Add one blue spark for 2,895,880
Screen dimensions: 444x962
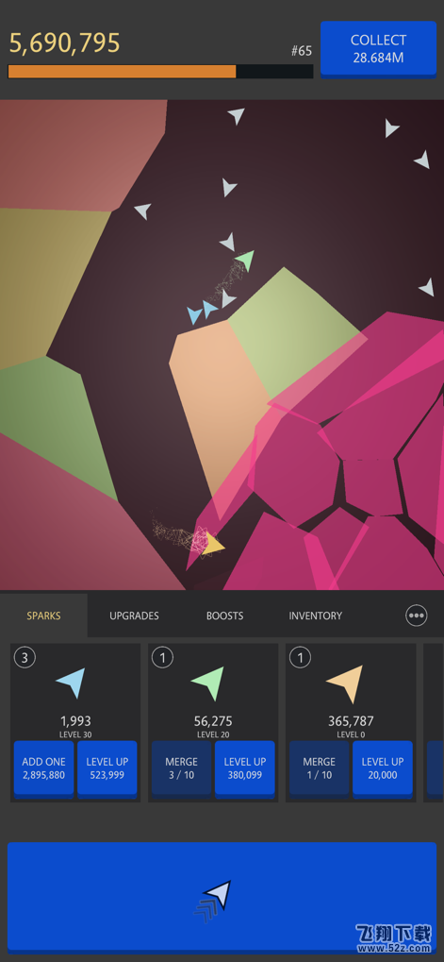coord(44,768)
